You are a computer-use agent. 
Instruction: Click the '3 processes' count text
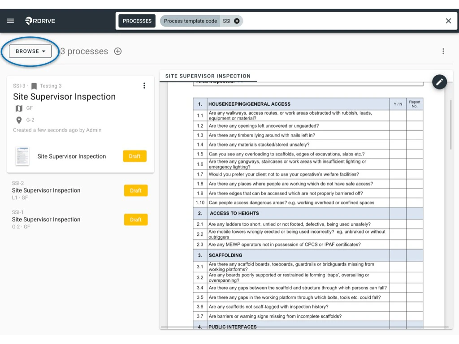click(x=84, y=51)
